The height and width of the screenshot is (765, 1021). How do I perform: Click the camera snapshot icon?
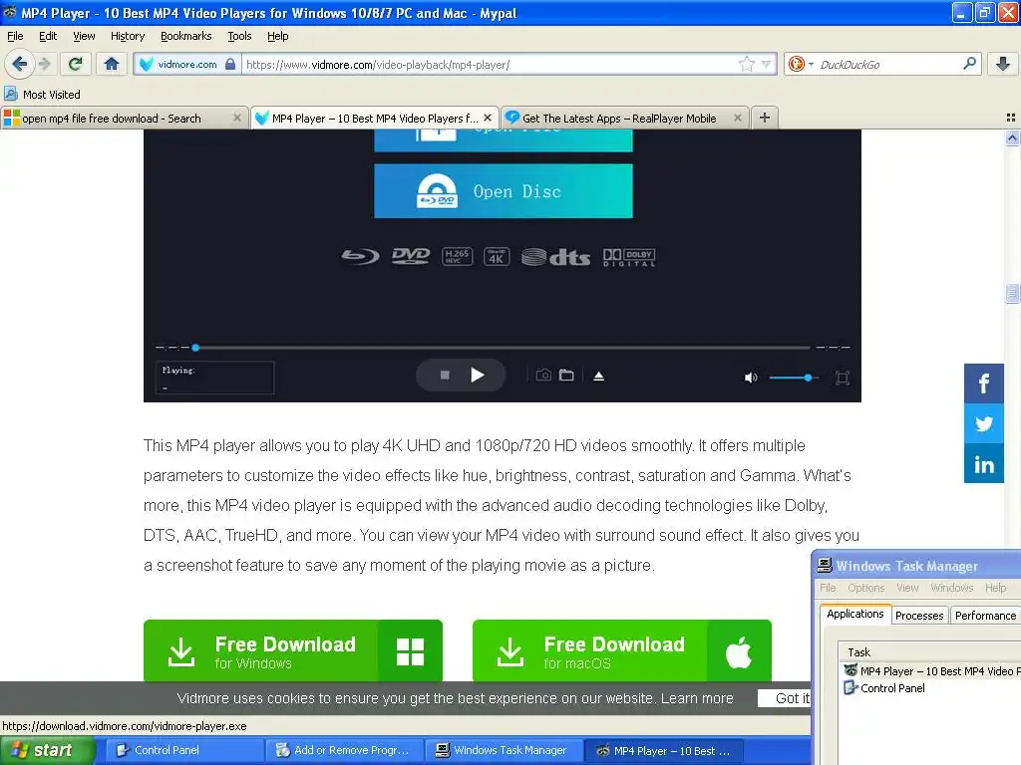[543, 376]
